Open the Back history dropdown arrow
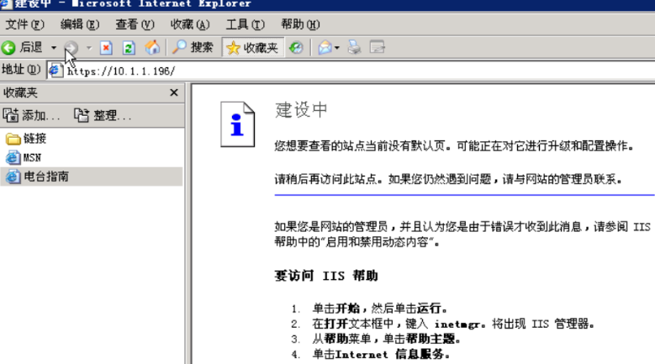The image size is (655, 364). (54, 48)
